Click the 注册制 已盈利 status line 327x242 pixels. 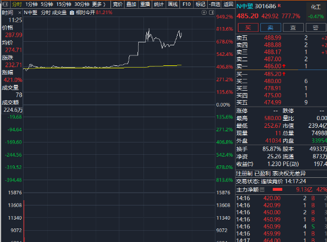pyautogui.click(x=271, y=173)
